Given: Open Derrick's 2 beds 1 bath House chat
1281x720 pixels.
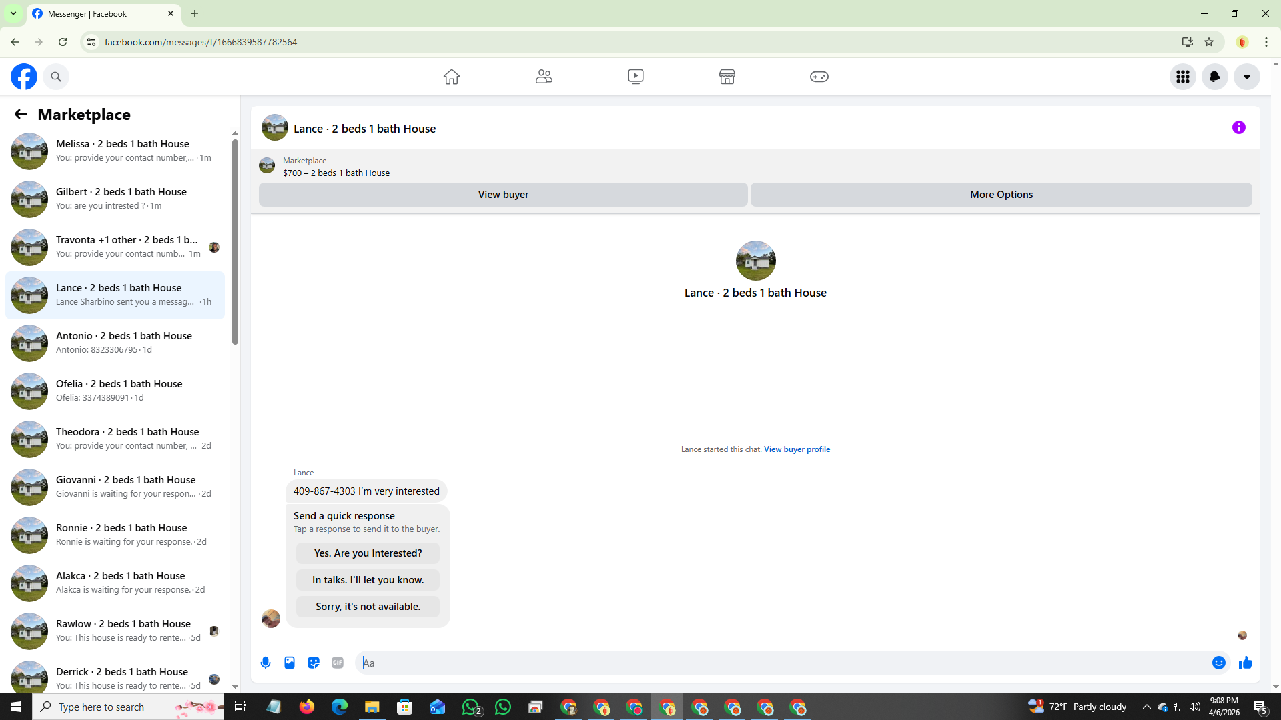Looking at the screenshot, I should click(115, 675).
